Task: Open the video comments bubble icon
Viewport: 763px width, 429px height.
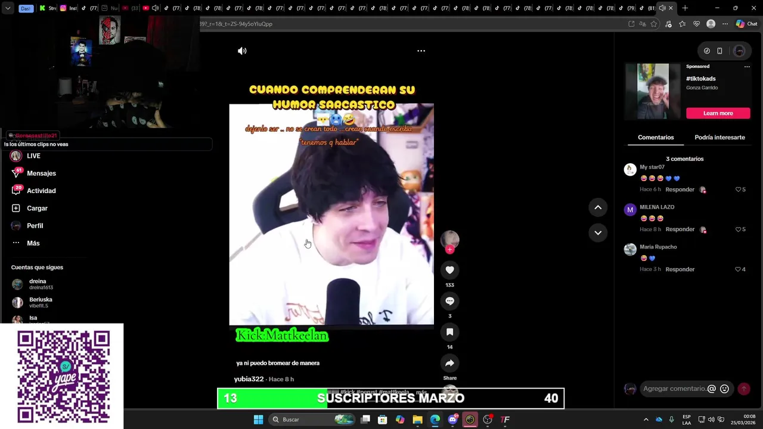Action: pos(449,301)
